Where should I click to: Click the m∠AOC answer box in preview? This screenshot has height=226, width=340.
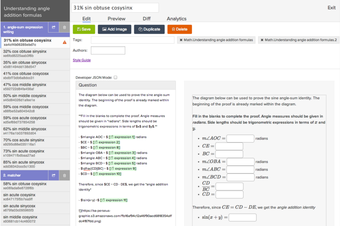pos(240,138)
